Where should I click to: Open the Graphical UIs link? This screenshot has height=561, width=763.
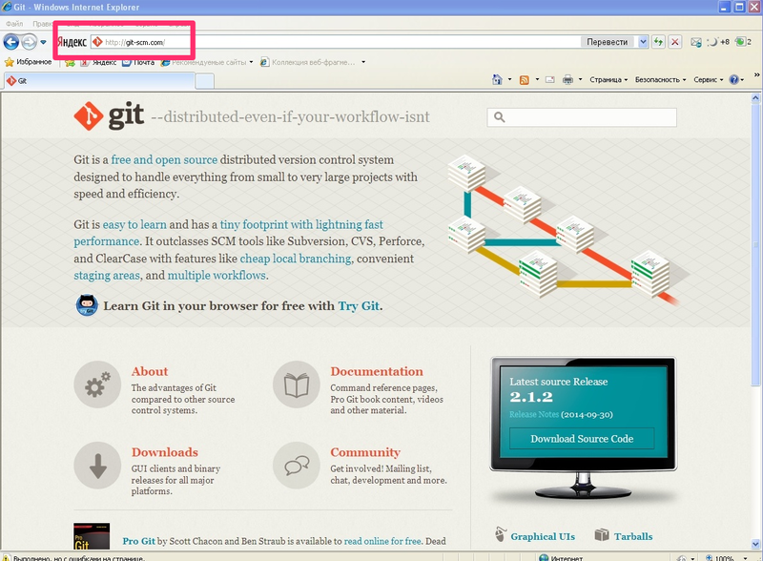click(x=543, y=536)
